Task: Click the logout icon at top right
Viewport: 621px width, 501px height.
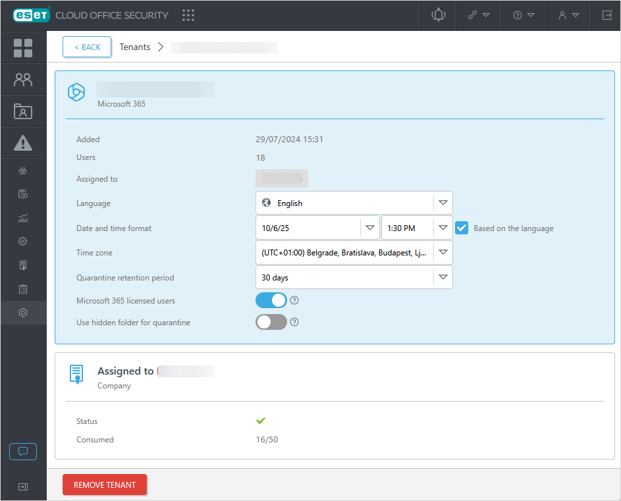Action: click(607, 15)
